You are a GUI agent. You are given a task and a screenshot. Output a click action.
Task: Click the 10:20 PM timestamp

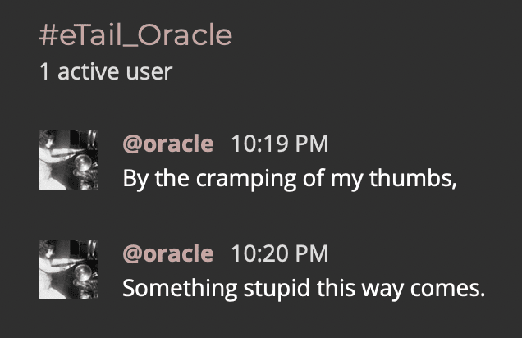pos(279,253)
